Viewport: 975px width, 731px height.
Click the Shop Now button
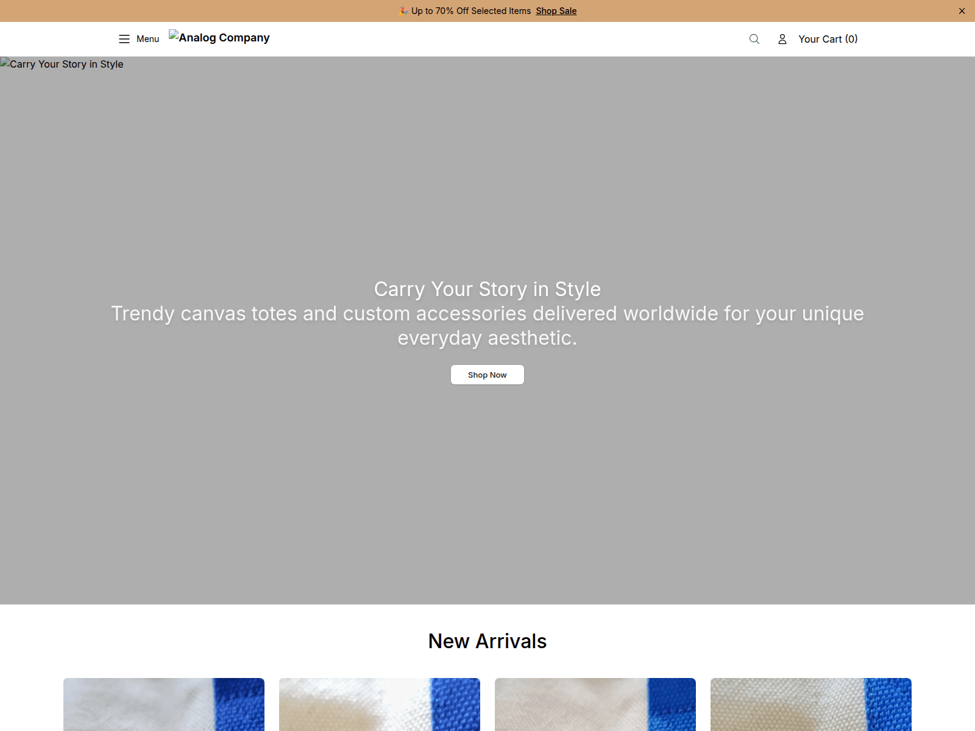point(487,375)
